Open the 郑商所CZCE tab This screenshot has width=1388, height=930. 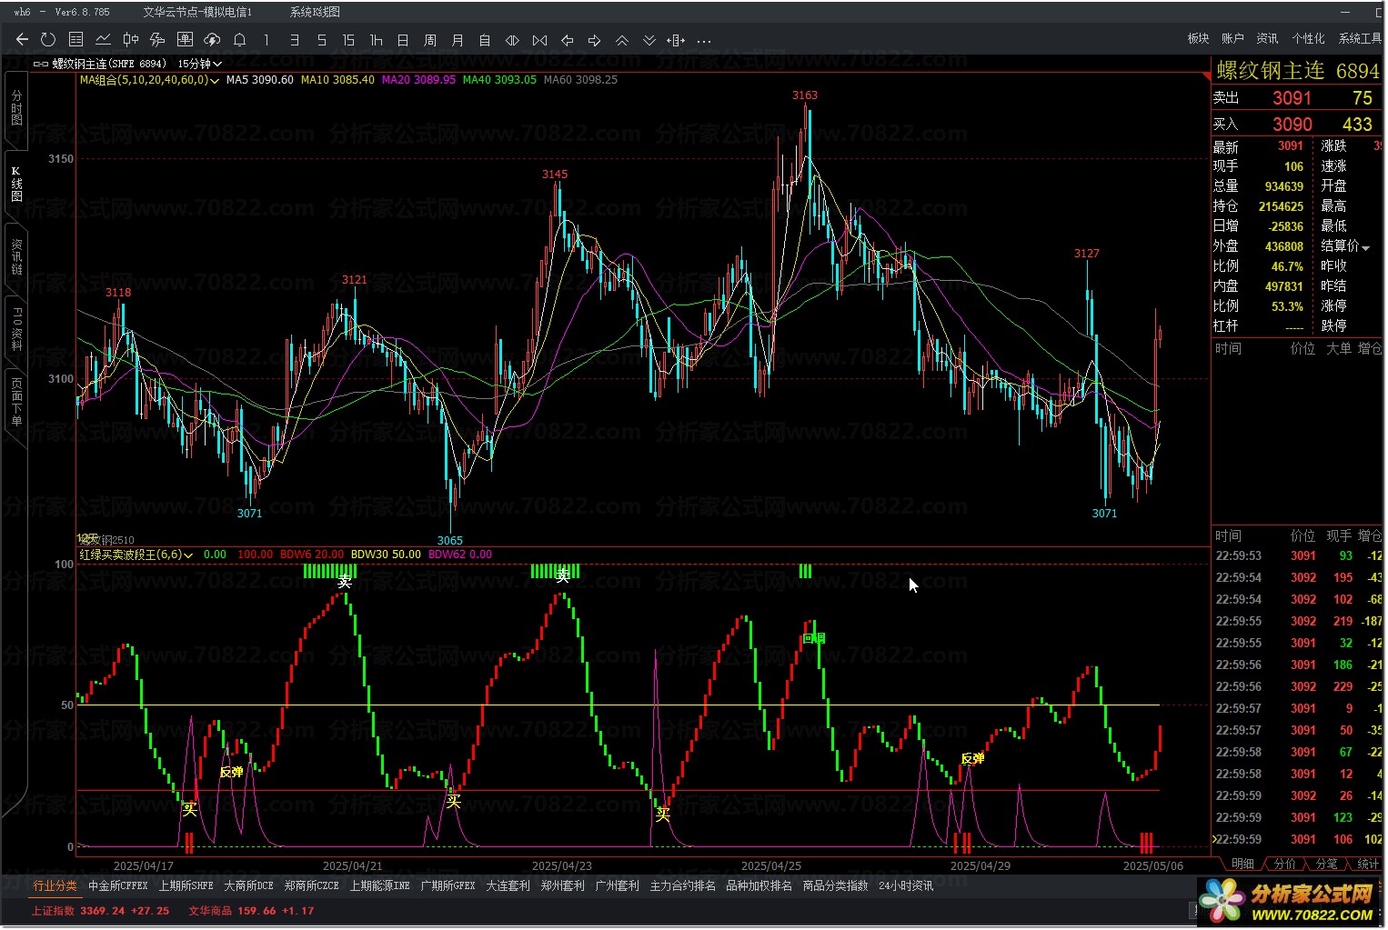click(311, 885)
